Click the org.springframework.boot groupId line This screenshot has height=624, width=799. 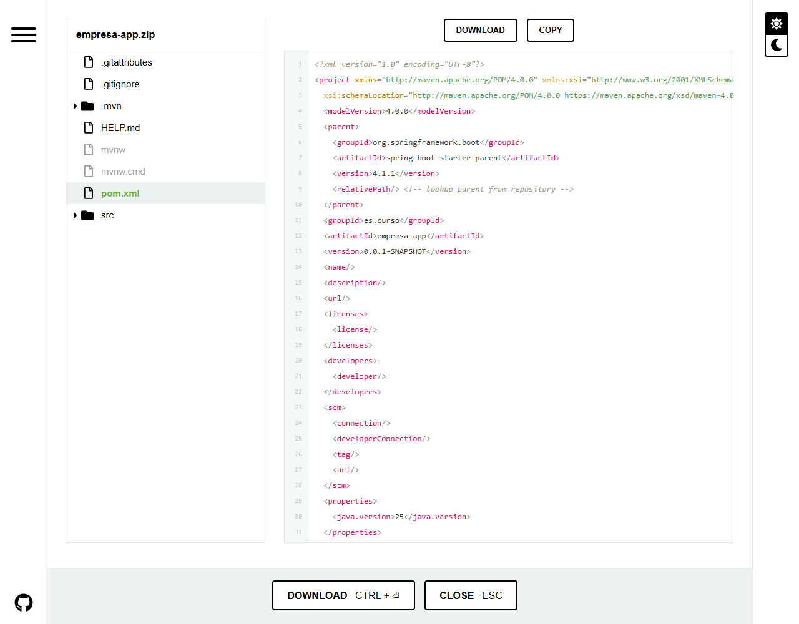428,142
